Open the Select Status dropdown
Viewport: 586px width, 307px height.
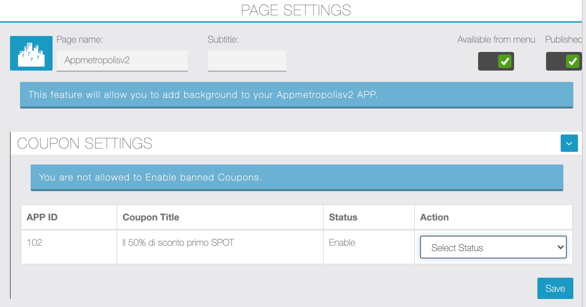(493, 247)
